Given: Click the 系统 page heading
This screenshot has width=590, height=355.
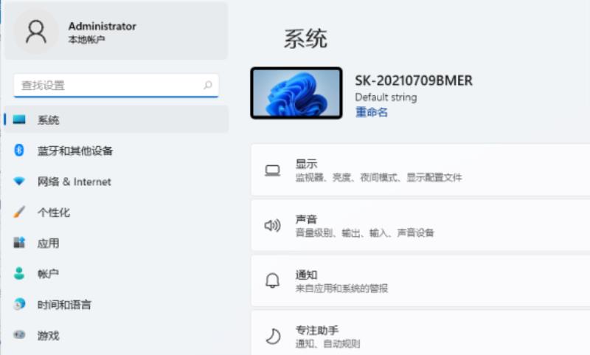Looking at the screenshot, I should point(305,38).
